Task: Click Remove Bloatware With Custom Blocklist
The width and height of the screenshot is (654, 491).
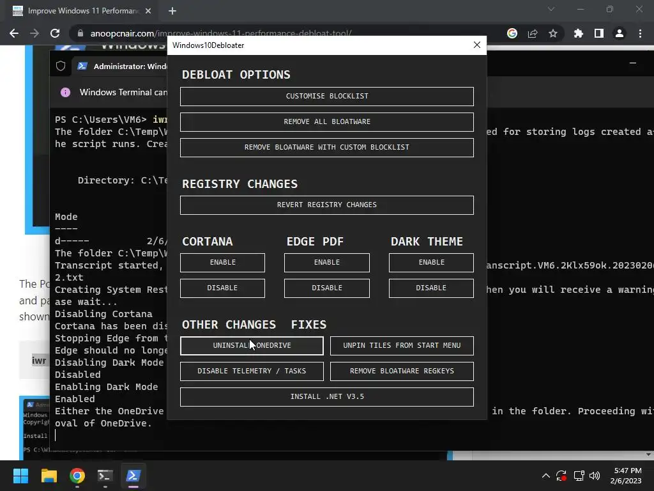Action: [x=326, y=148]
